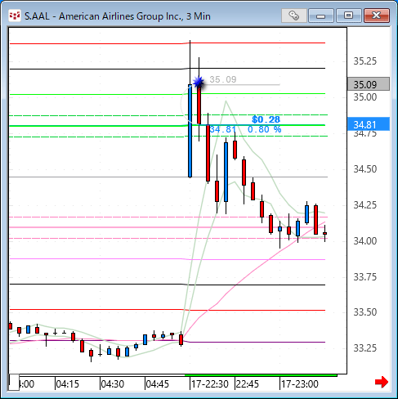
Task: Maximize the S.AAL chart window
Action: (x=348, y=16)
